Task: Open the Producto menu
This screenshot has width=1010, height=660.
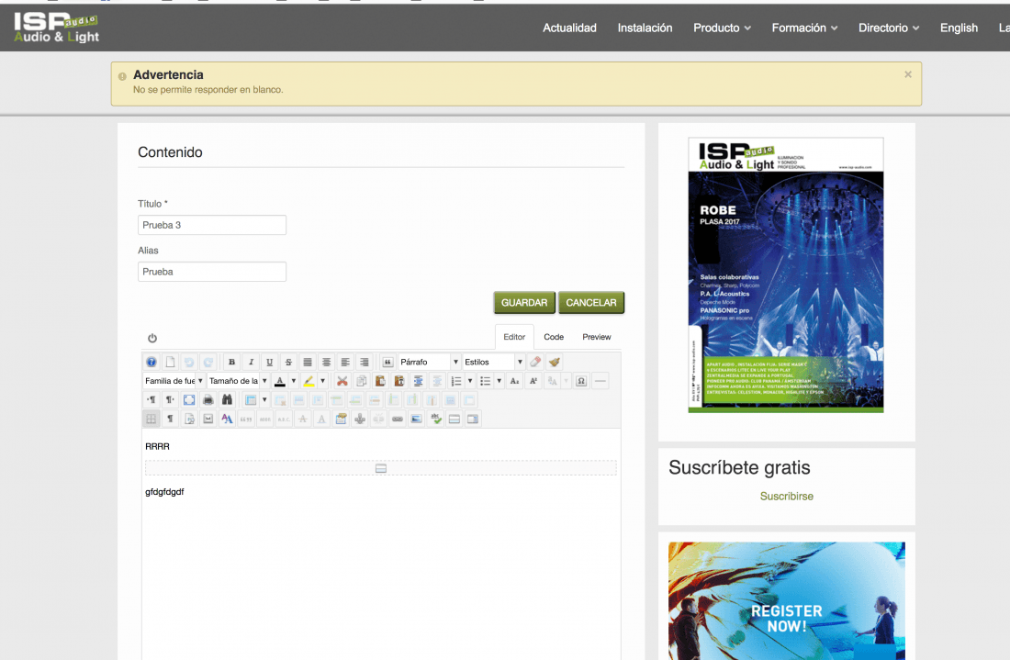Action: point(722,28)
